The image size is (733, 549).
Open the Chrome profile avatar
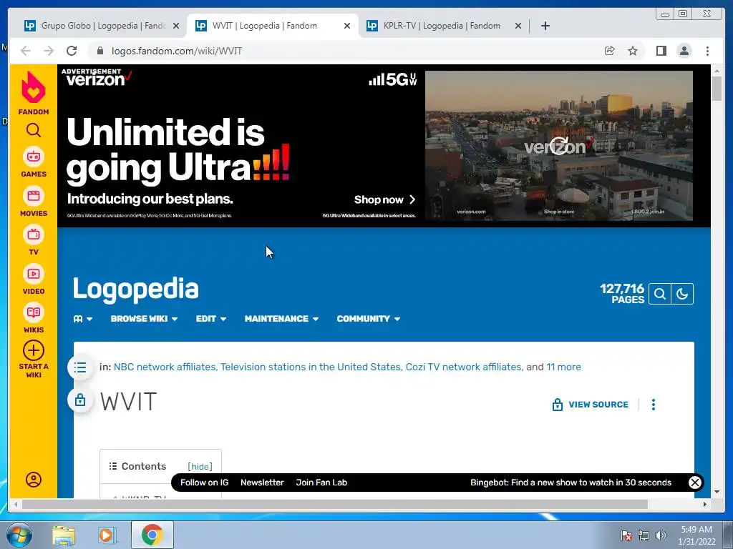point(684,51)
